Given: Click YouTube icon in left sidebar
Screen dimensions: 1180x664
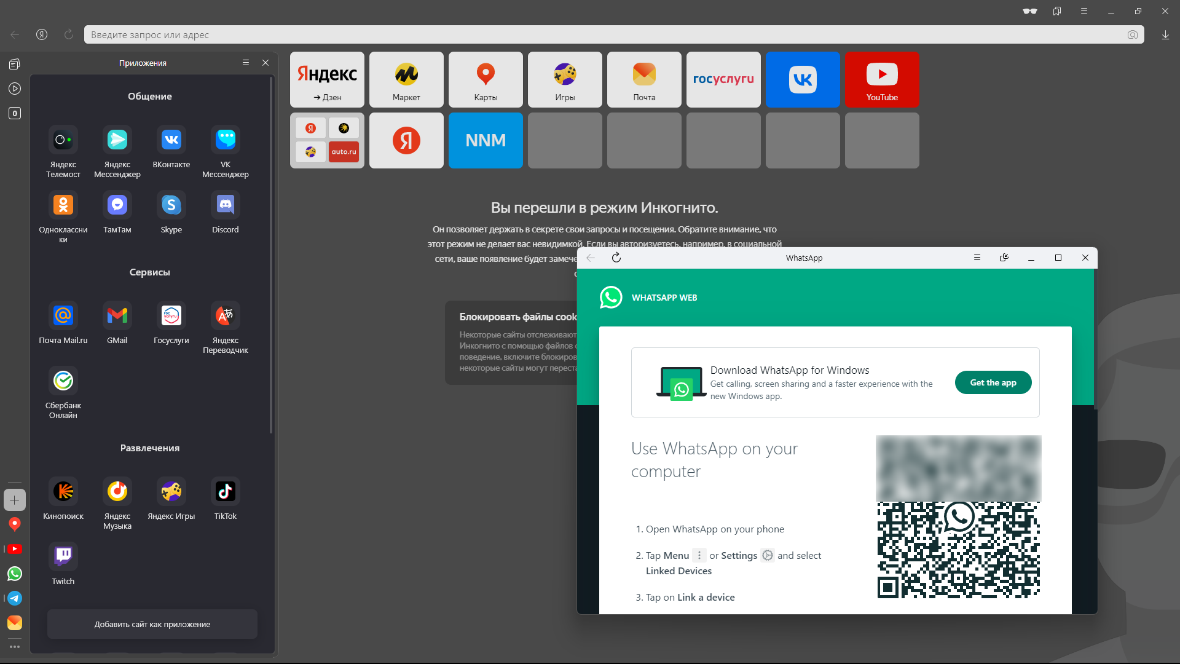Looking at the screenshot, I should coord(15,549).
